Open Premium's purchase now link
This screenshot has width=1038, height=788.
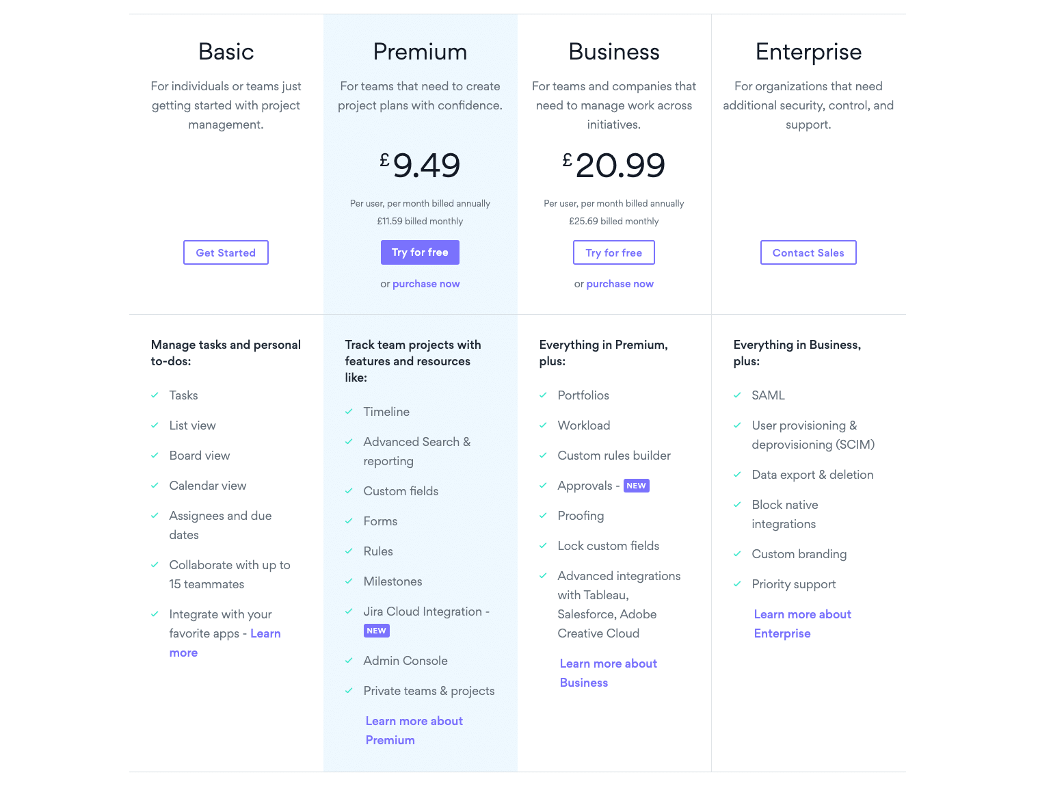coord(426,284)
